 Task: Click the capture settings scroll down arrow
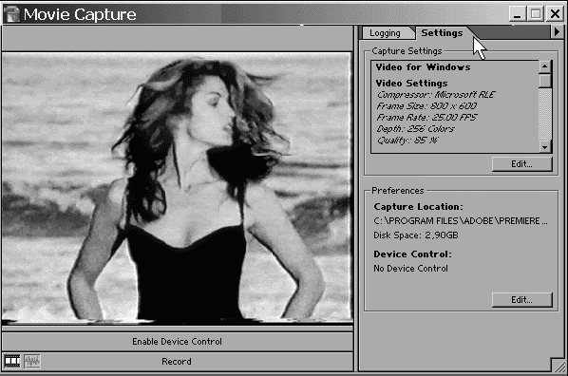click(x=544, y=147)
